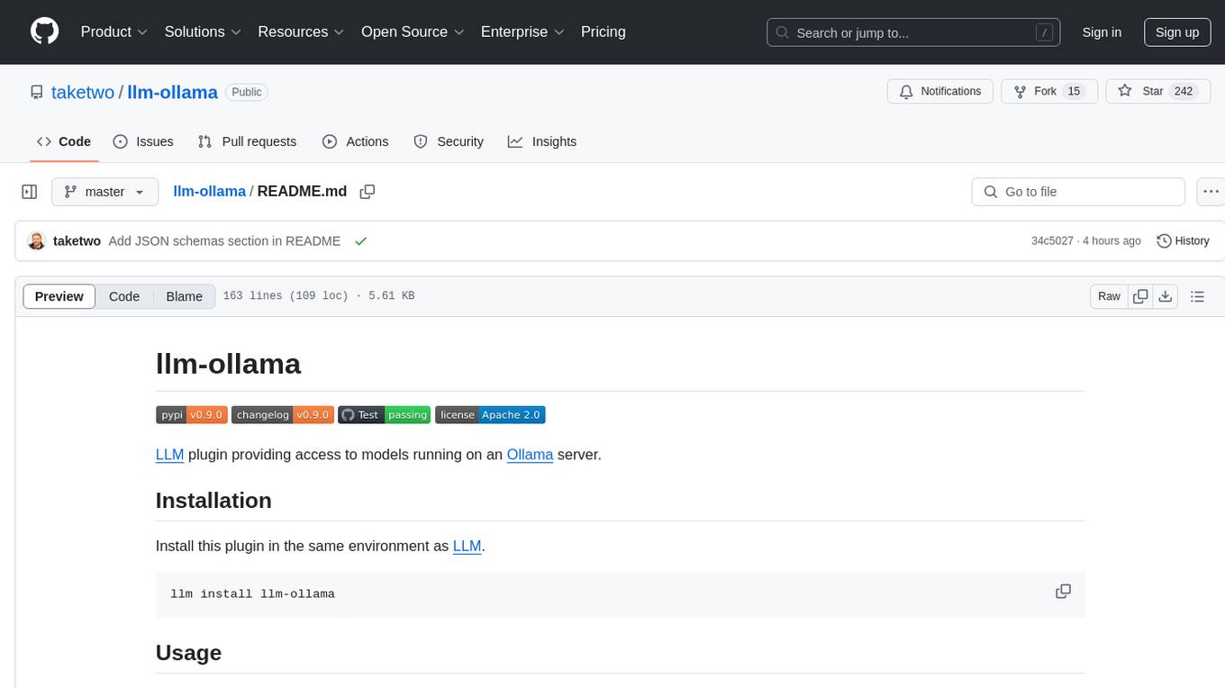Click the star count 242
The image size is (1225, 688).
coord(1183,91)
